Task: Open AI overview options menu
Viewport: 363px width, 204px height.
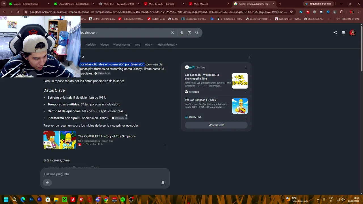Action: click(x=250, y=57)
